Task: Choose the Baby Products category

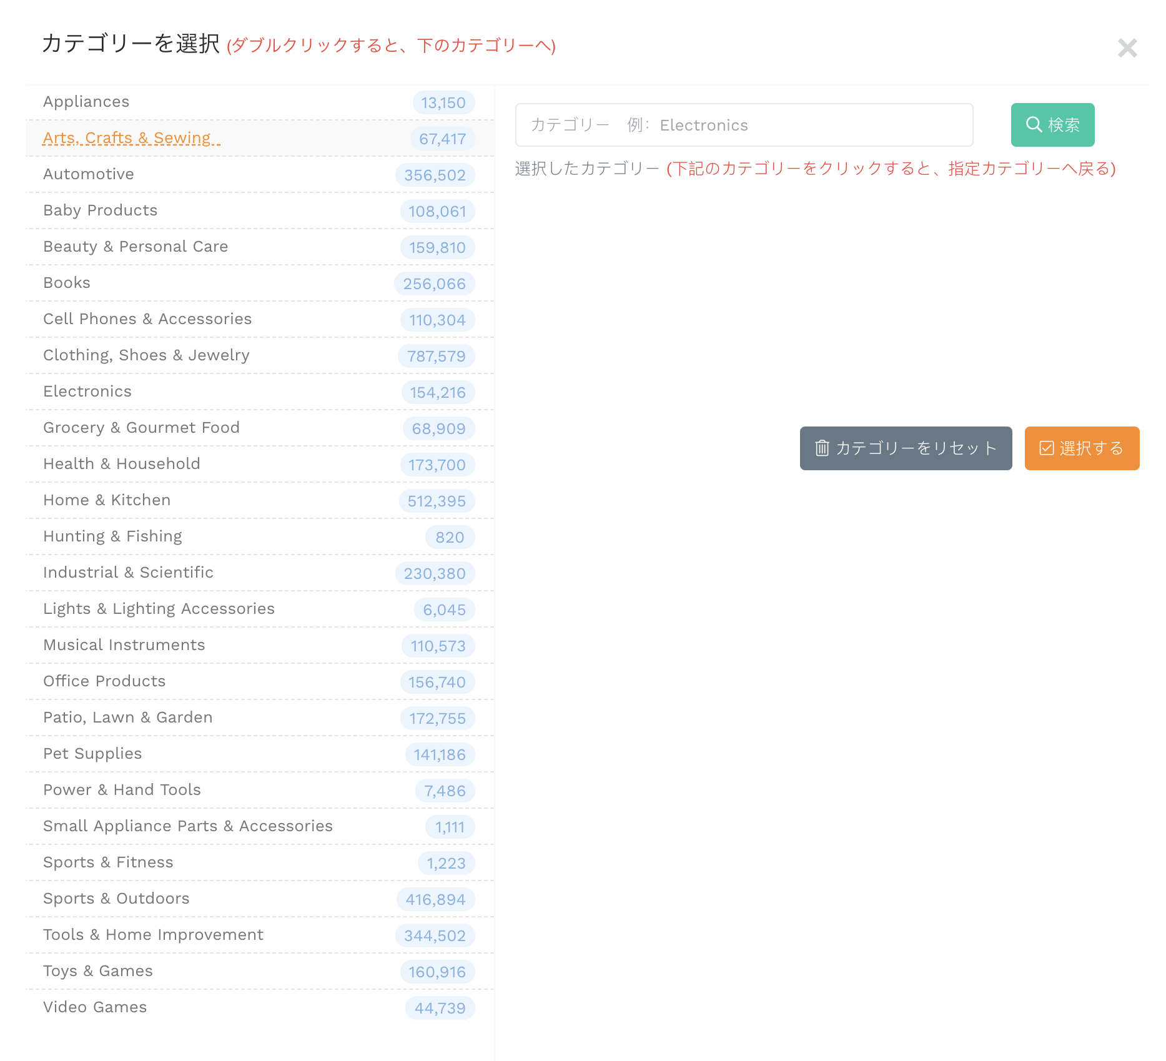Action: [260, 211]
